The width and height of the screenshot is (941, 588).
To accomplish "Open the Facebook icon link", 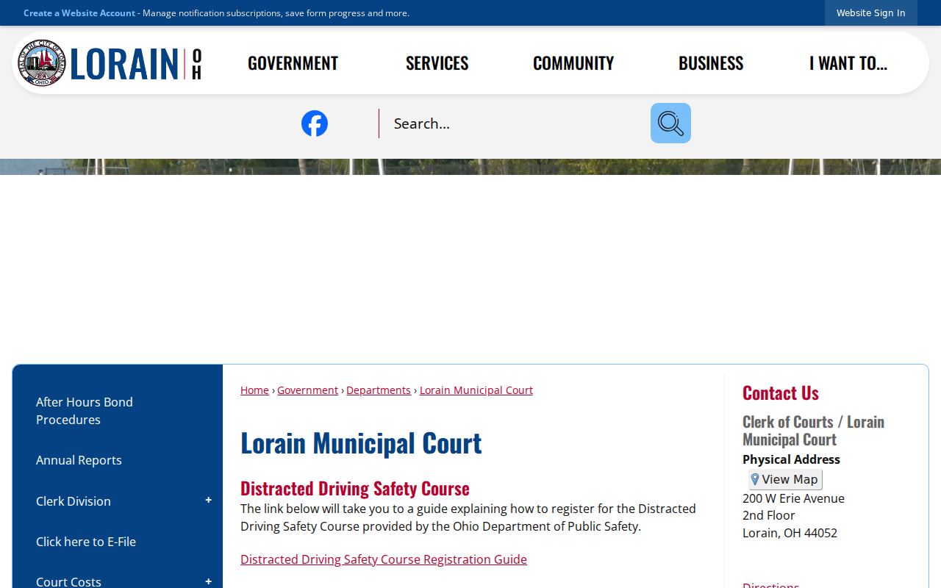I will pos(315,123).
